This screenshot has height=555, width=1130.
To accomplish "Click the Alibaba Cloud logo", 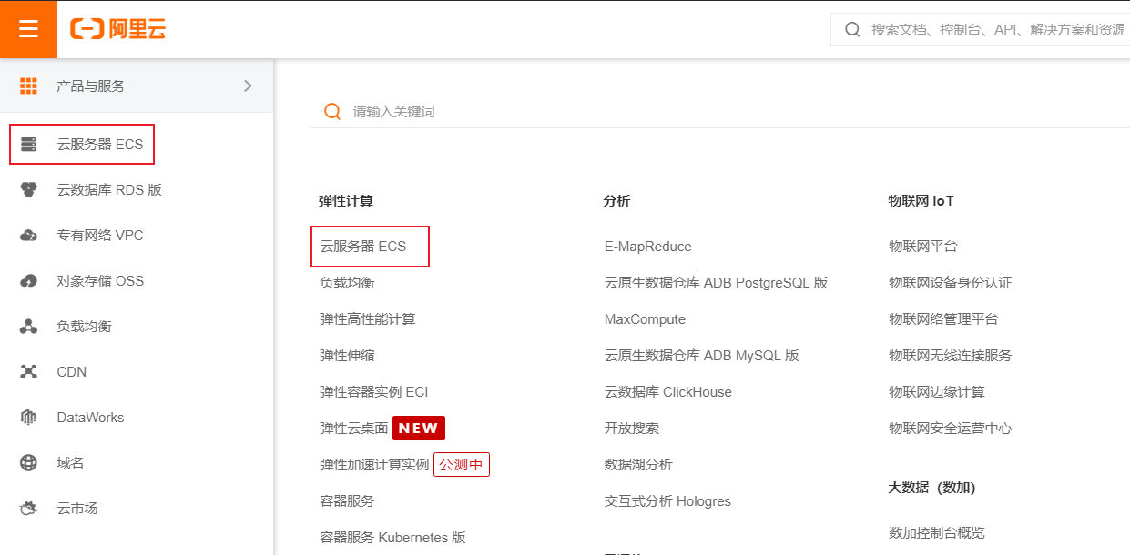I will [117, 29].
